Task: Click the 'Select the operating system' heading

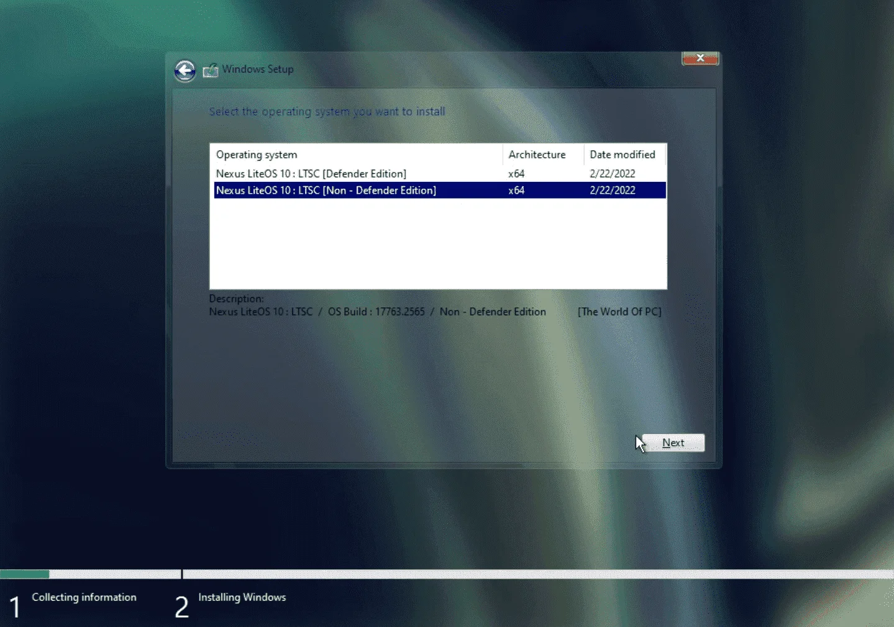Action: (327, 112)
